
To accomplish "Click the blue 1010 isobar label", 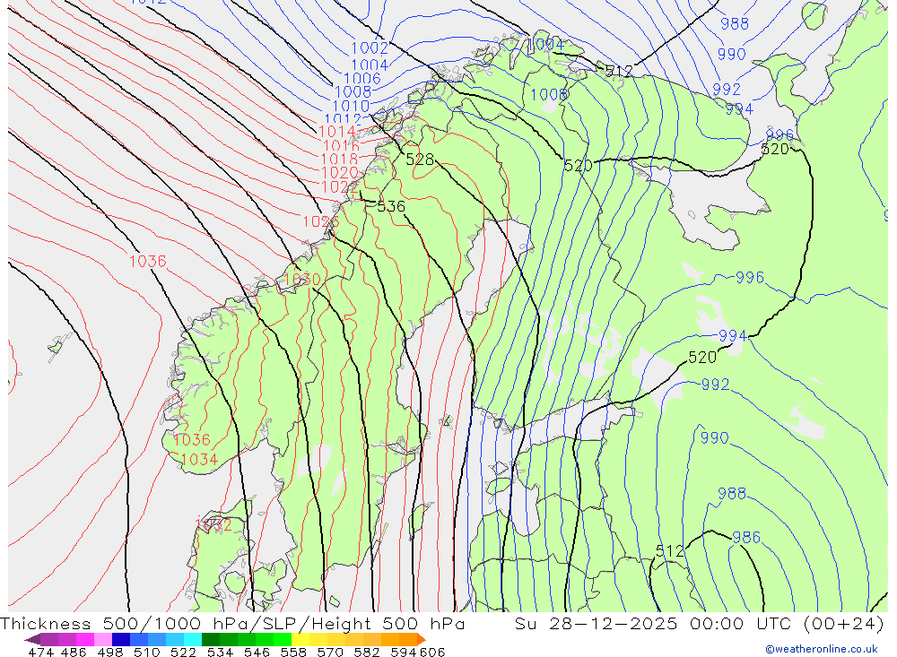I will (x=351, y=106).
